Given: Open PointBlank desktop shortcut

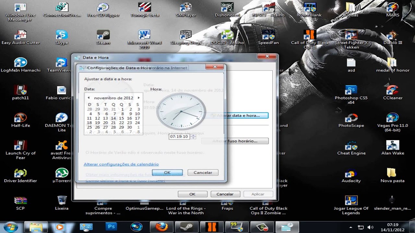Looking at the screenshot, I should pyautogui.click(x=310, y=10).
